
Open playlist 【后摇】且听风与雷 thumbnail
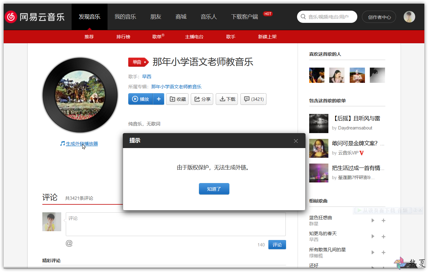pos(319,123)
